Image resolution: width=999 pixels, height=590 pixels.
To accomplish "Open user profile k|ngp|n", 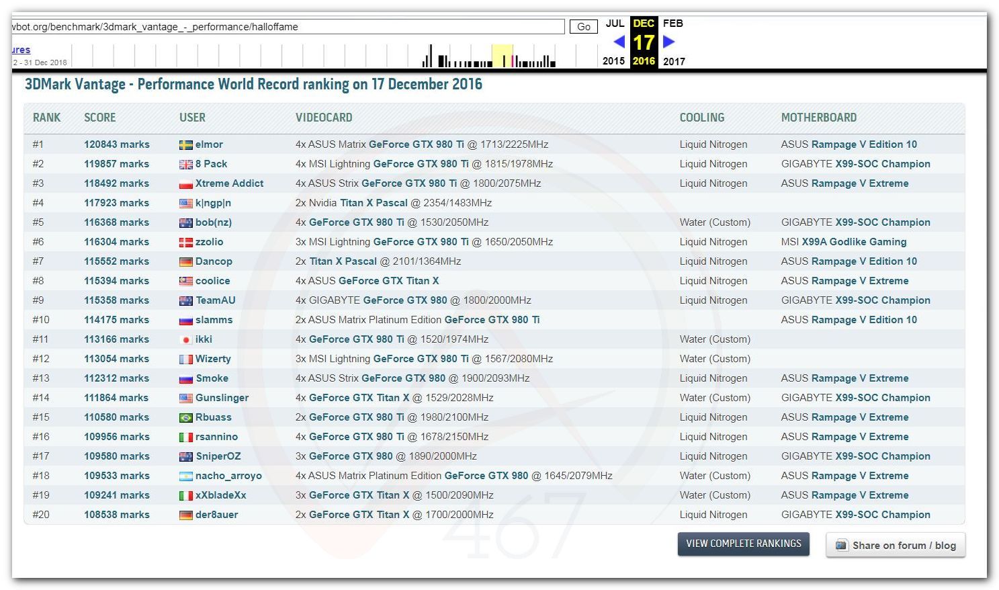I will tap(213, 203).
